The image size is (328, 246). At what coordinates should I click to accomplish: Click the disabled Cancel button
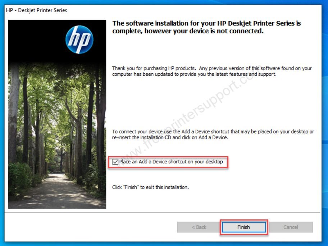point(291,227)
